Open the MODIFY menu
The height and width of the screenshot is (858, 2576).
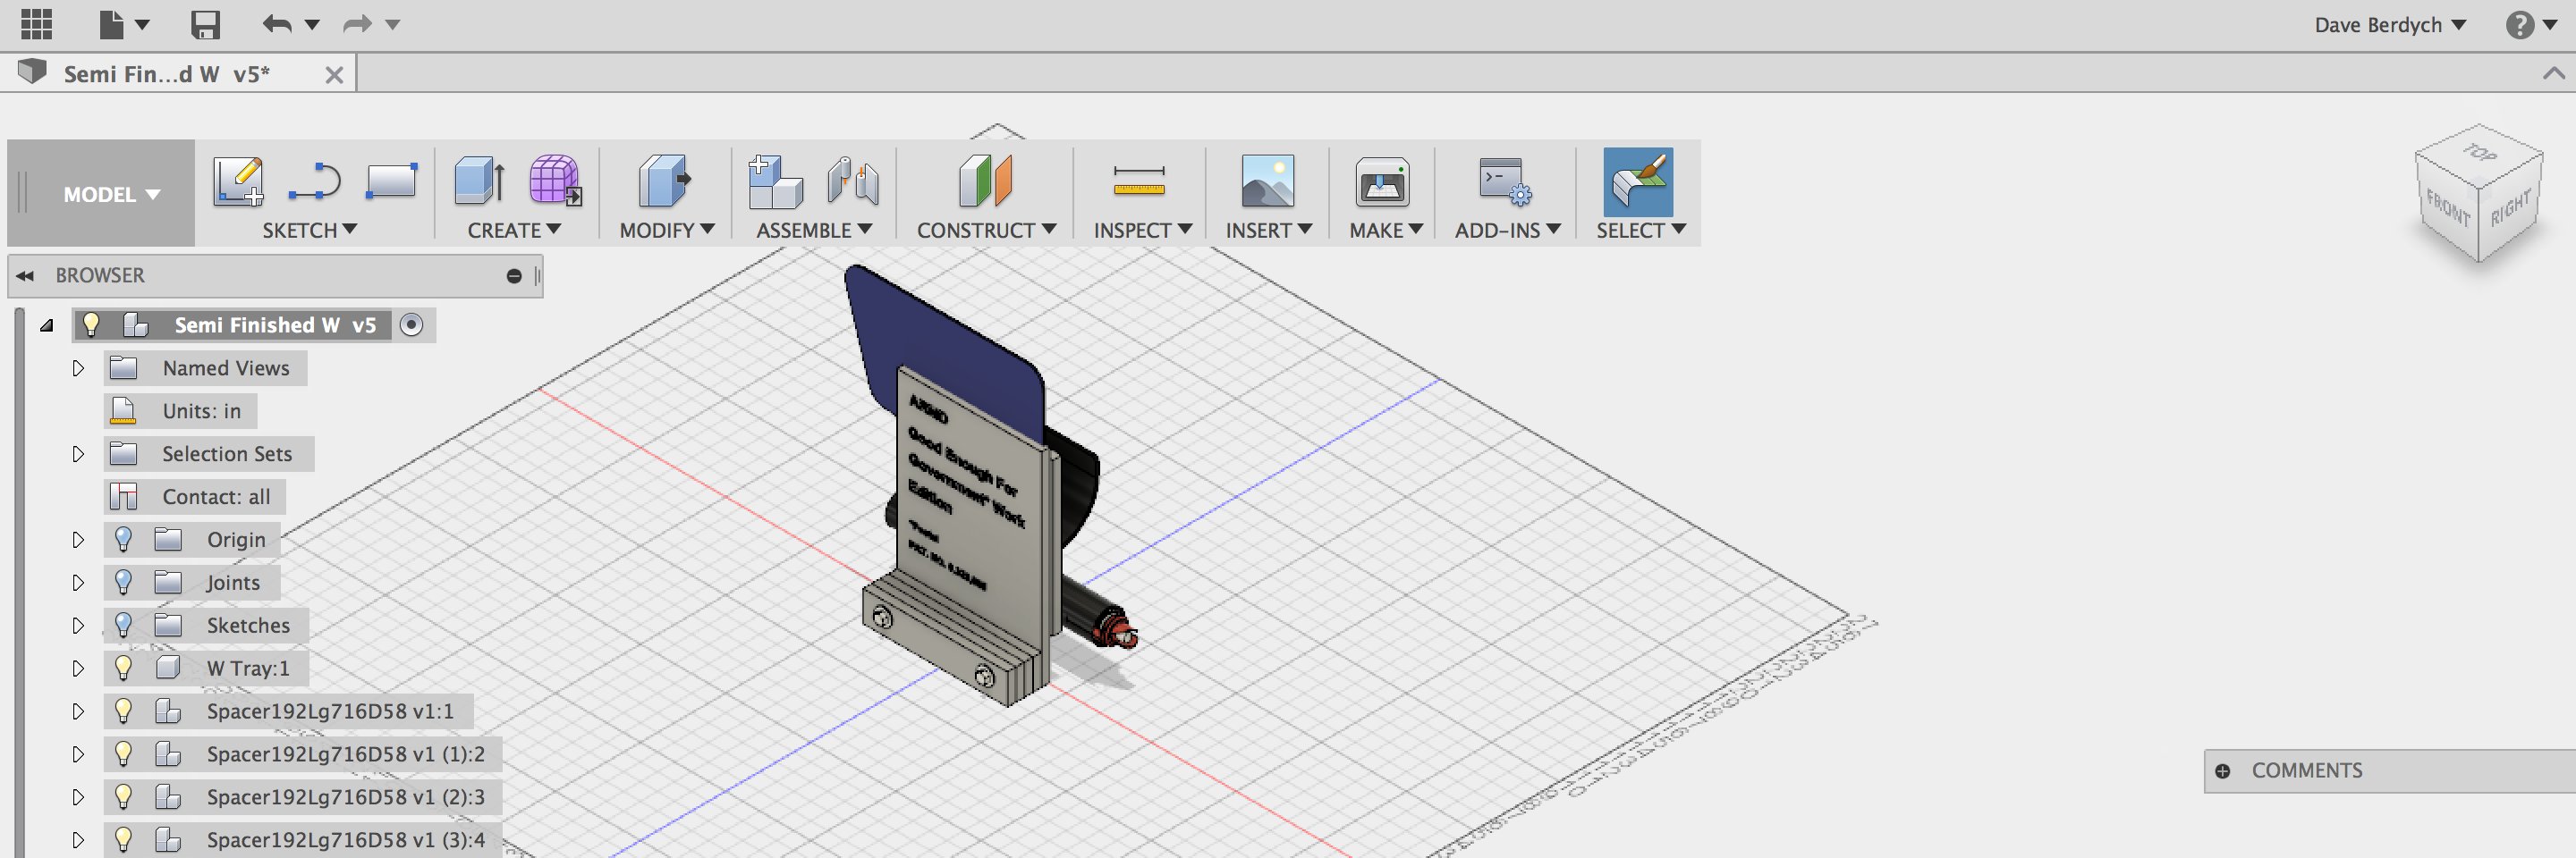[667, 230]
